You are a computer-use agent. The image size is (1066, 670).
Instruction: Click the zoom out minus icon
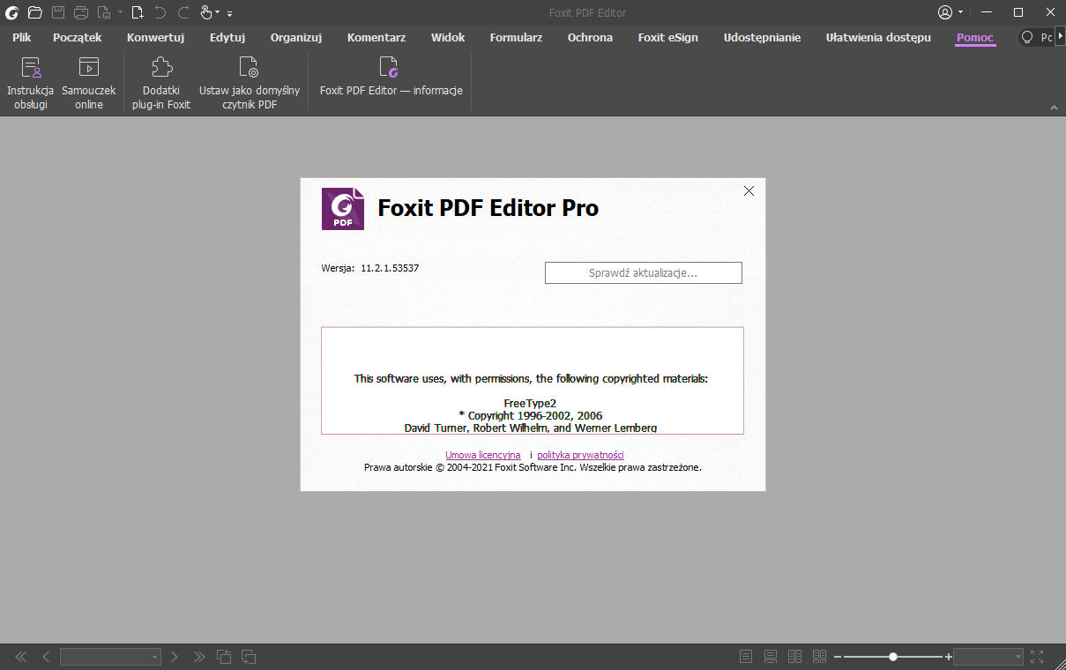click(x=838, y=657)
